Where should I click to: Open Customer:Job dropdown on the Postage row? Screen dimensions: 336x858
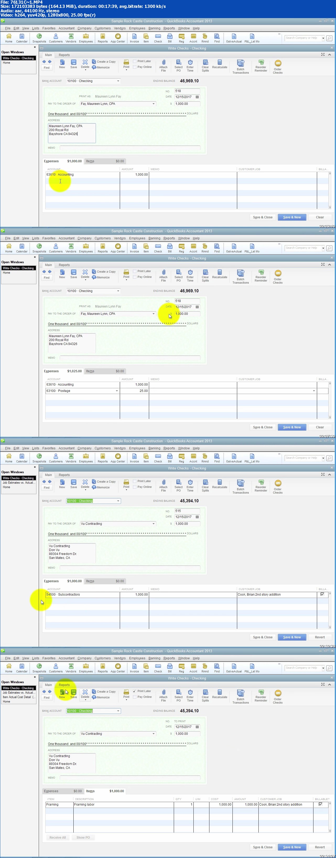click(x=314, y=391)
